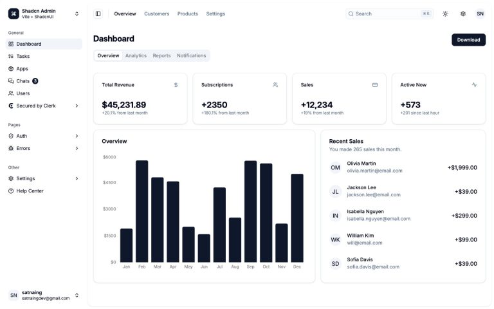Image resolution: width=494 pixels, height=309 pixels.
Task: Click the Dashboard grid icon in sidebar
Action: (11, 44)
